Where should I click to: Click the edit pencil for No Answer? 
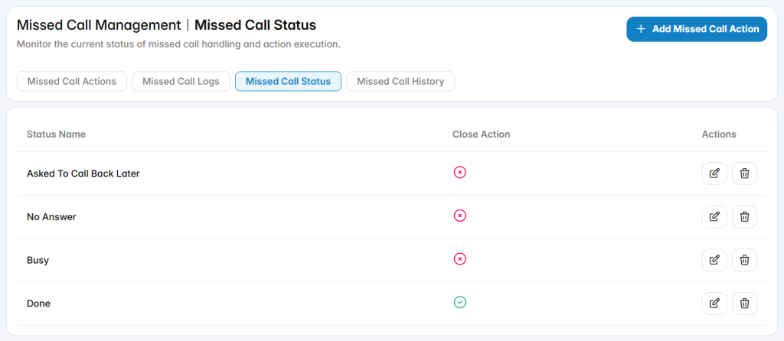click(714, 216)
